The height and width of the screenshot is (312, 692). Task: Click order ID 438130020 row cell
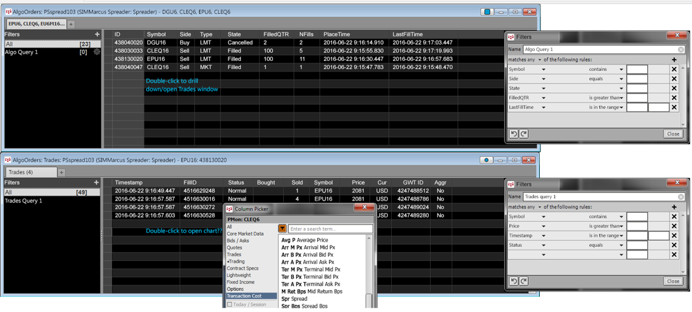(129, 59)
